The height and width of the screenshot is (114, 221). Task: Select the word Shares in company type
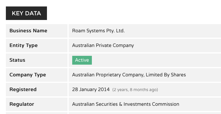point(178,75)
